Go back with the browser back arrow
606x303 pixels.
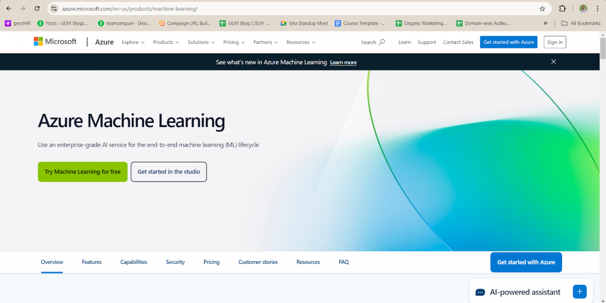click(9, 9)
